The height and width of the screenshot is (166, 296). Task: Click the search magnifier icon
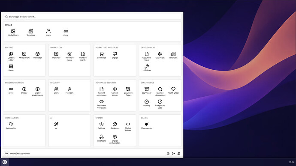click(x=6, y=17)
